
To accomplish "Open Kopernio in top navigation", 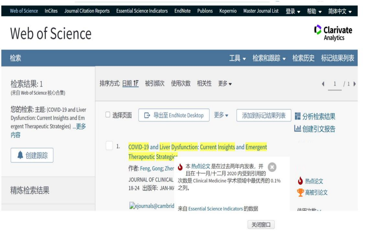I will click(x=228, y=11).
